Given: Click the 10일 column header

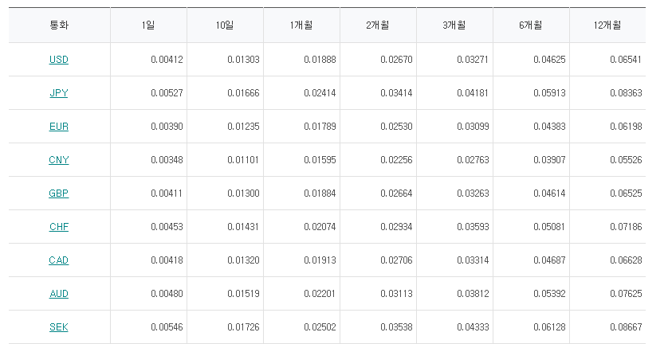Looking at the screenshot, I should click(x=225, y=25).
